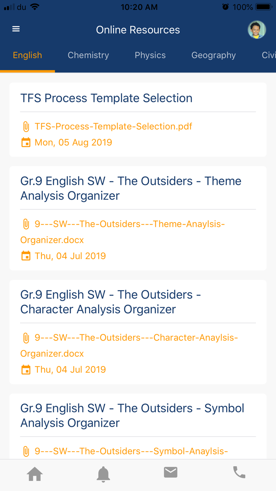Open Character-Anaylsis-Organizer.docx attachment link
Image resolution: width=276 pixels, height=491 pixels.
click(129, 346)
